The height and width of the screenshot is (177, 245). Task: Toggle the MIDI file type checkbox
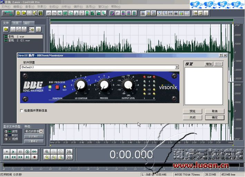(x=6, y=135)
